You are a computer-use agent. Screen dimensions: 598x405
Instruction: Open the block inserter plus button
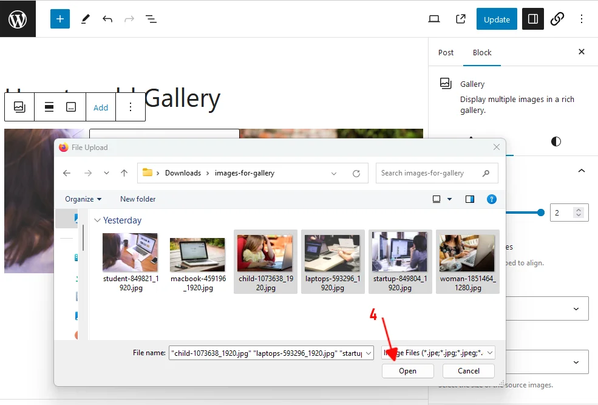click(x=59, y=19)
